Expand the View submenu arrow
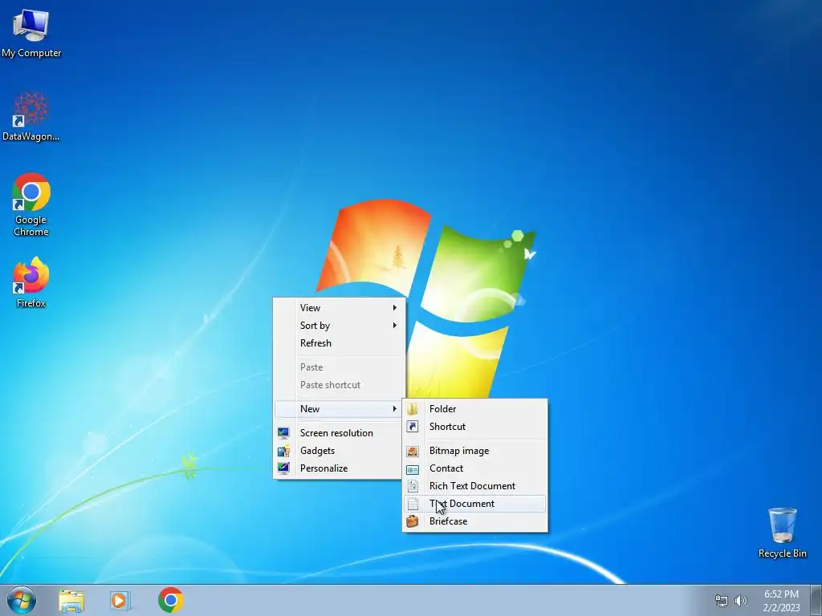This screenshot has height=616, width=822. coord(395,307)
